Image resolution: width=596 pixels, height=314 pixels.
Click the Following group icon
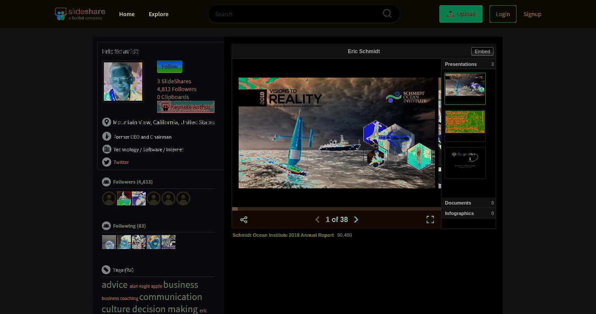(106, 226)
